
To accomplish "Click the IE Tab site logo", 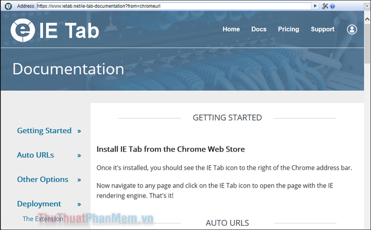I will [x=55, y=30].
